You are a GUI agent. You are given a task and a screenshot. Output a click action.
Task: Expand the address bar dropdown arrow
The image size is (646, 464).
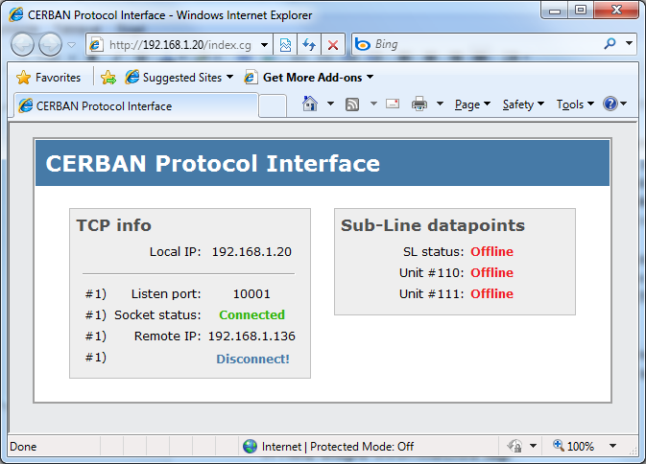point(265,45)
